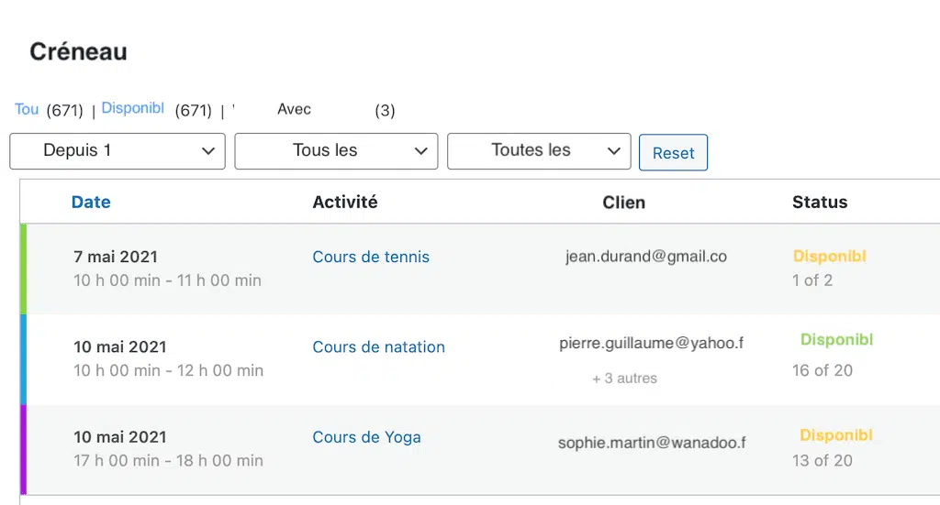Screen dimensions: 940x505
Task: Click the sophie.martin@wanadoo client email
Action: click(653, 443)
